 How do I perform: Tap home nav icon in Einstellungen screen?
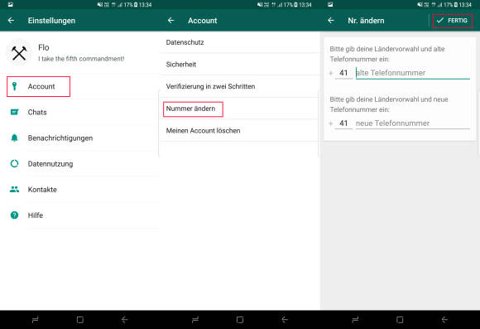point(80,320)
